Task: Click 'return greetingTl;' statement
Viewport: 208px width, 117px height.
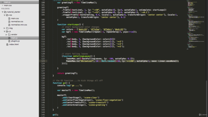Action: click(67, 73)
